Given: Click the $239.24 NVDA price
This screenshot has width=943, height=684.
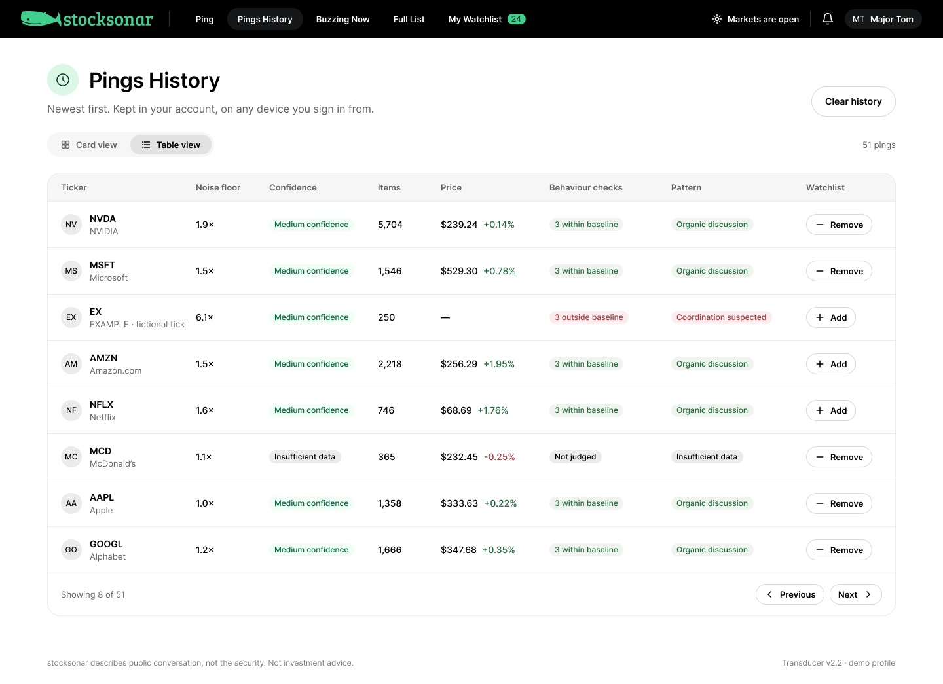Looking at the screenshot, I should point(459,225).
